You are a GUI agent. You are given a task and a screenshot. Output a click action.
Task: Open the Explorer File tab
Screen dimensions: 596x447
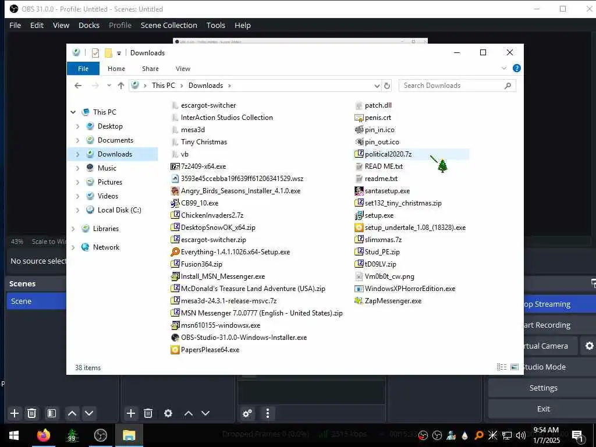[x=83, y=69]
